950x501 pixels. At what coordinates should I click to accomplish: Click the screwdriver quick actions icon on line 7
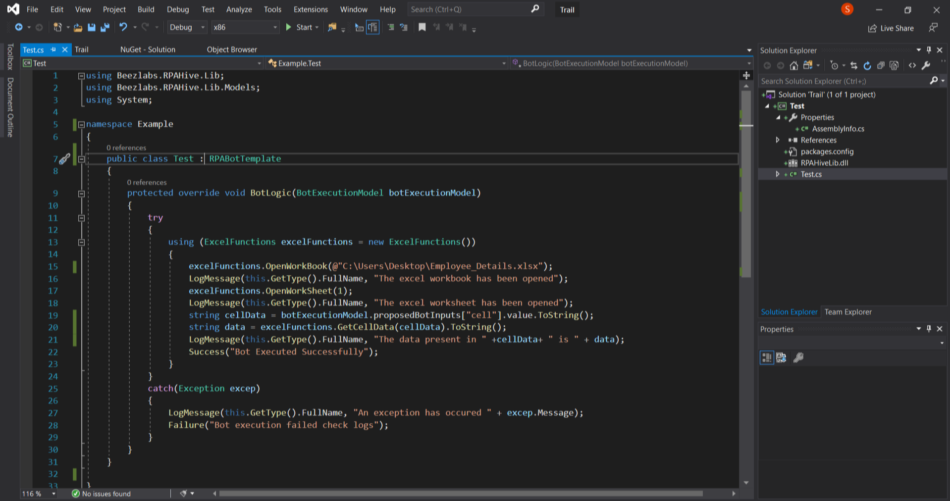[64, 159]
